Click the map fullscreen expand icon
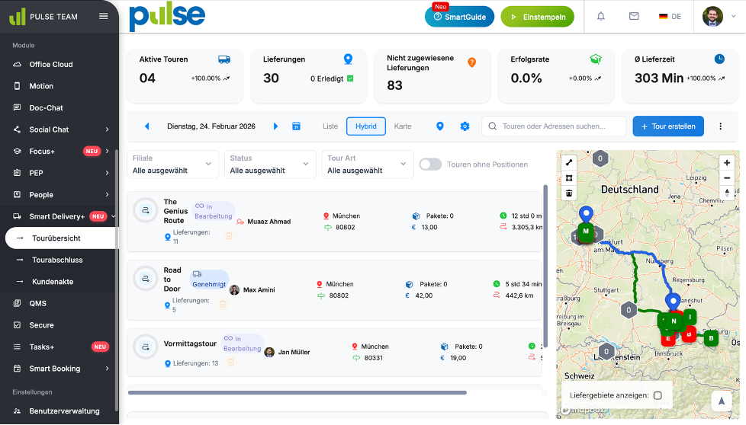746x425 pixels. [569, 162]
